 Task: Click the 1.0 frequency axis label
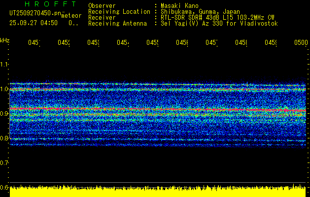click(x=4, y=89)
